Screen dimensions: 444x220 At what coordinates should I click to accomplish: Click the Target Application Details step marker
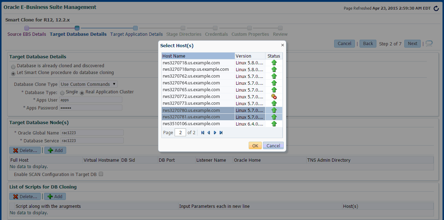(135, 28)
